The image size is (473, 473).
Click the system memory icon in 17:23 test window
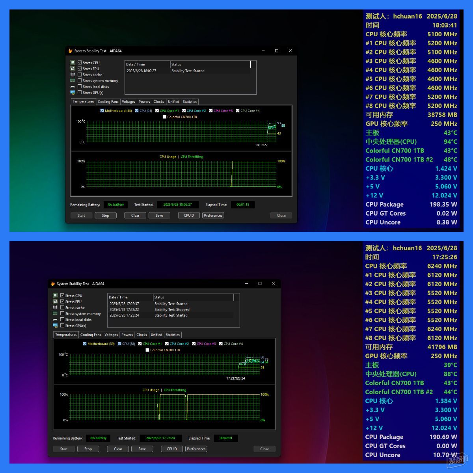55,313
